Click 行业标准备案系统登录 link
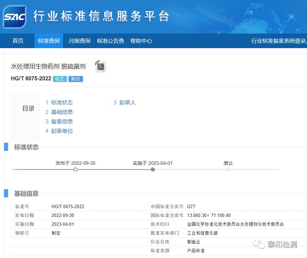The height and width of the screenshot is (258, 307). point(279,41)
